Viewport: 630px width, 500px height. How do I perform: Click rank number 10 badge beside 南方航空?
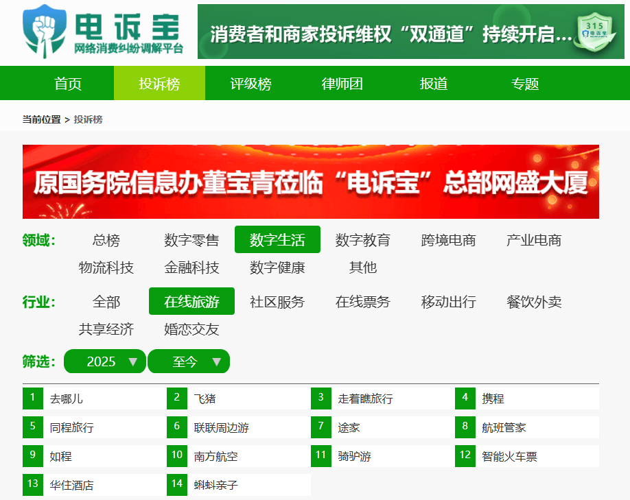[177, 456]
